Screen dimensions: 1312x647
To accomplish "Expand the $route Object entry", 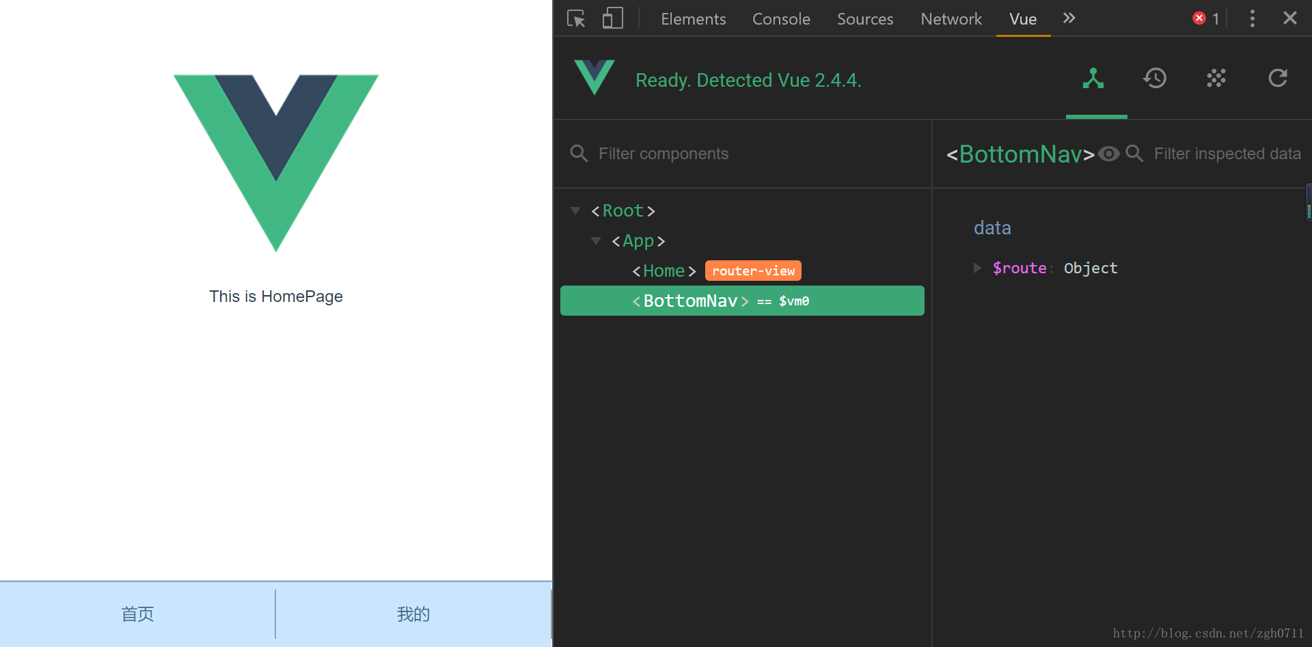I will 977,268.
